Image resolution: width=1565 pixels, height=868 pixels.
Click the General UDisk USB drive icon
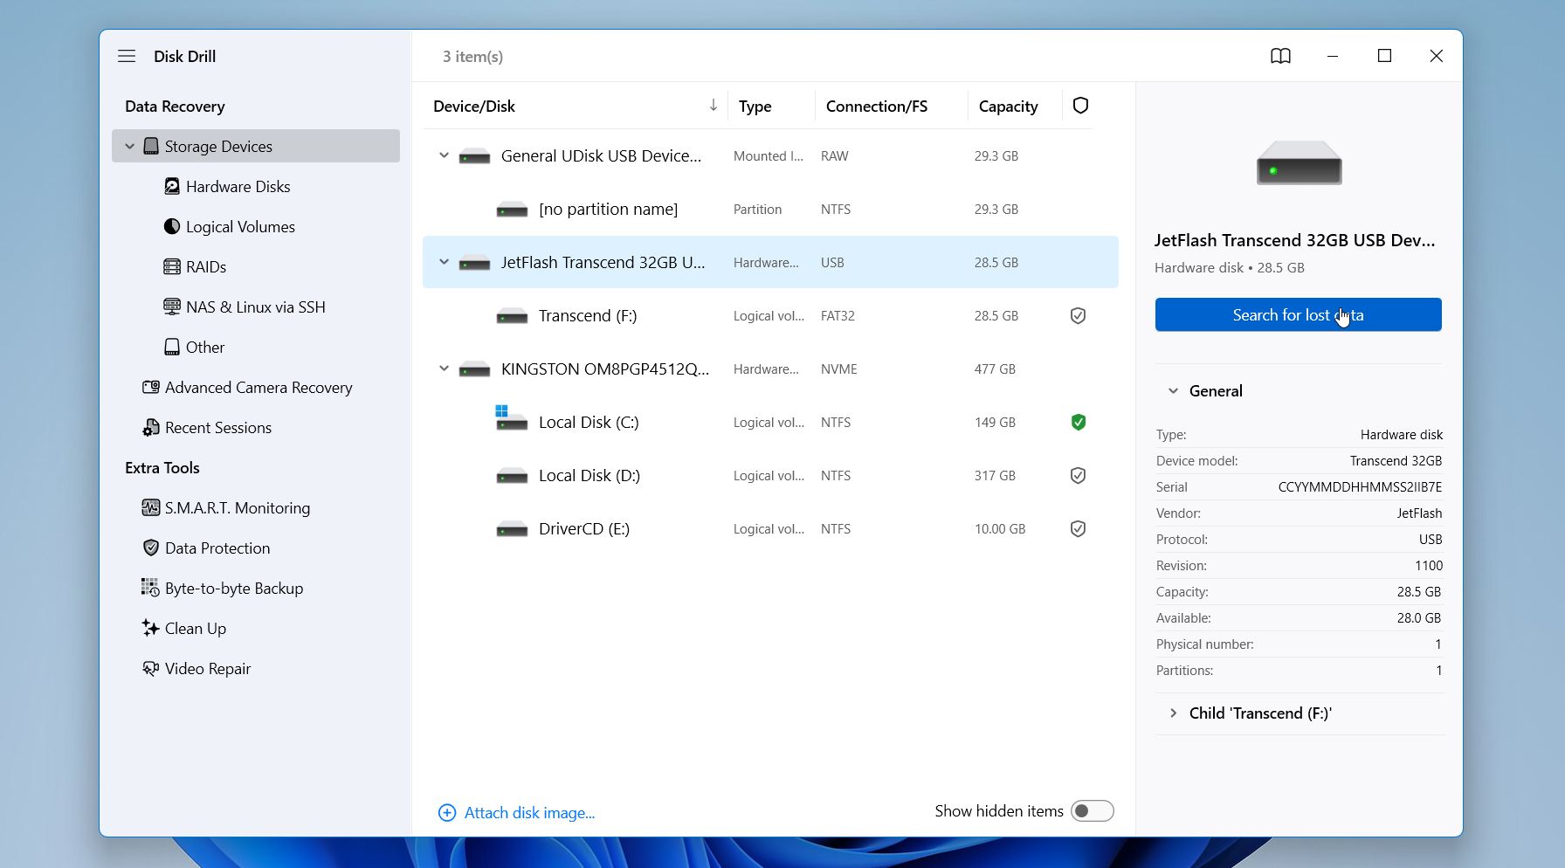click(x=474, y=156)
